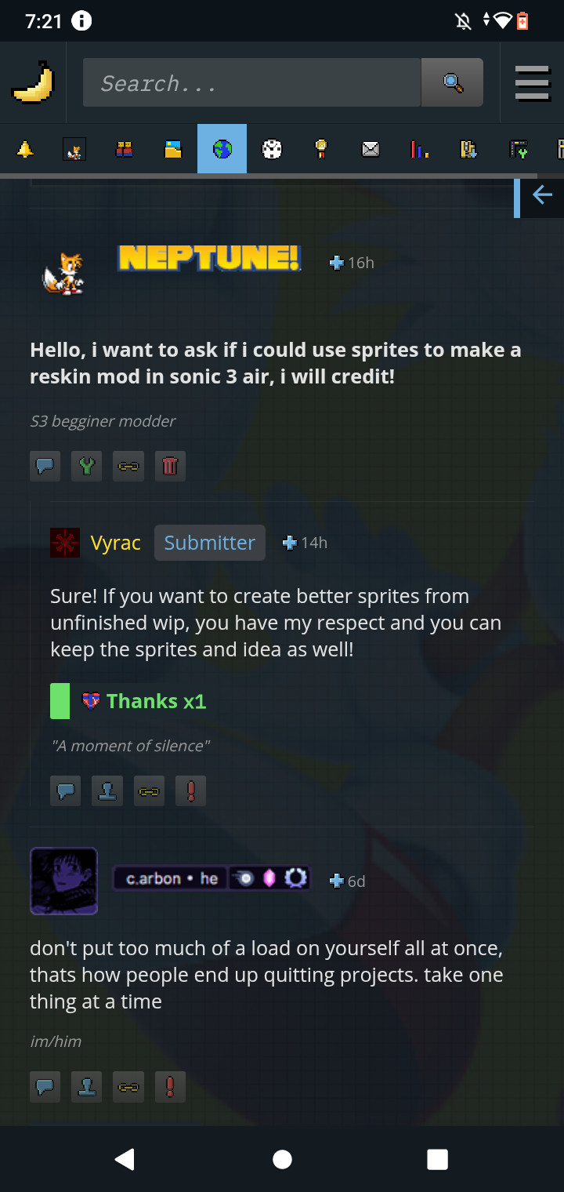Open the bell notifications tab
564x1192 pixels.
pyautogui.click(x=25, y=148)
